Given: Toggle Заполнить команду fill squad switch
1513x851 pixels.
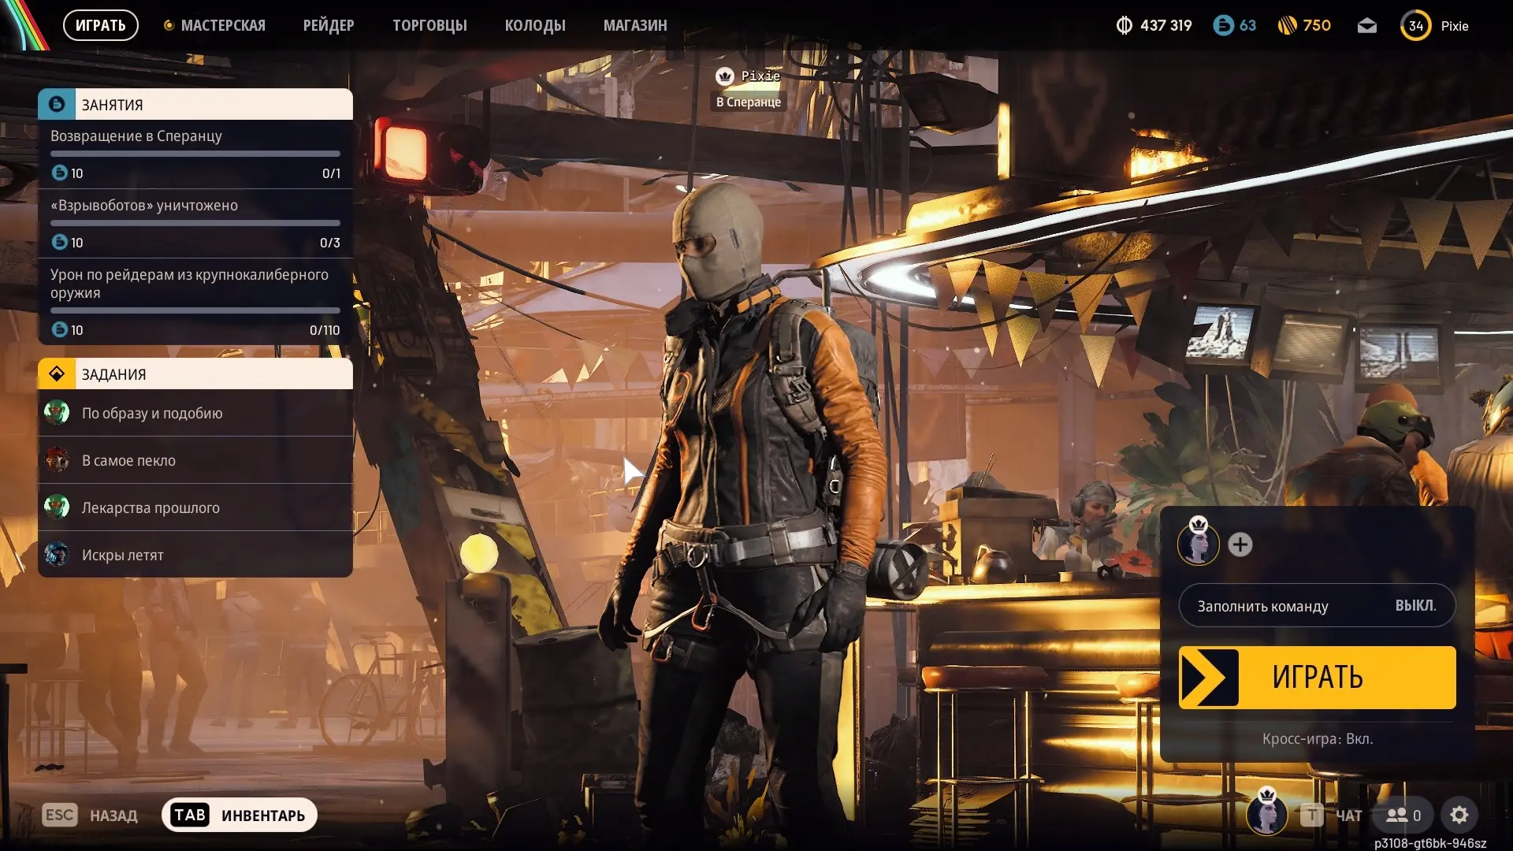Looking at the screenshot, I should click(1317, 606).
